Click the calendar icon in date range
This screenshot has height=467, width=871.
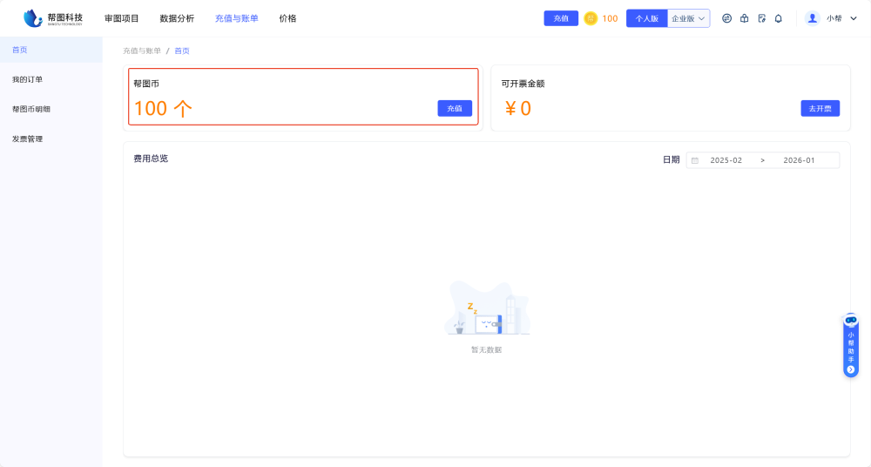(694, 160)
